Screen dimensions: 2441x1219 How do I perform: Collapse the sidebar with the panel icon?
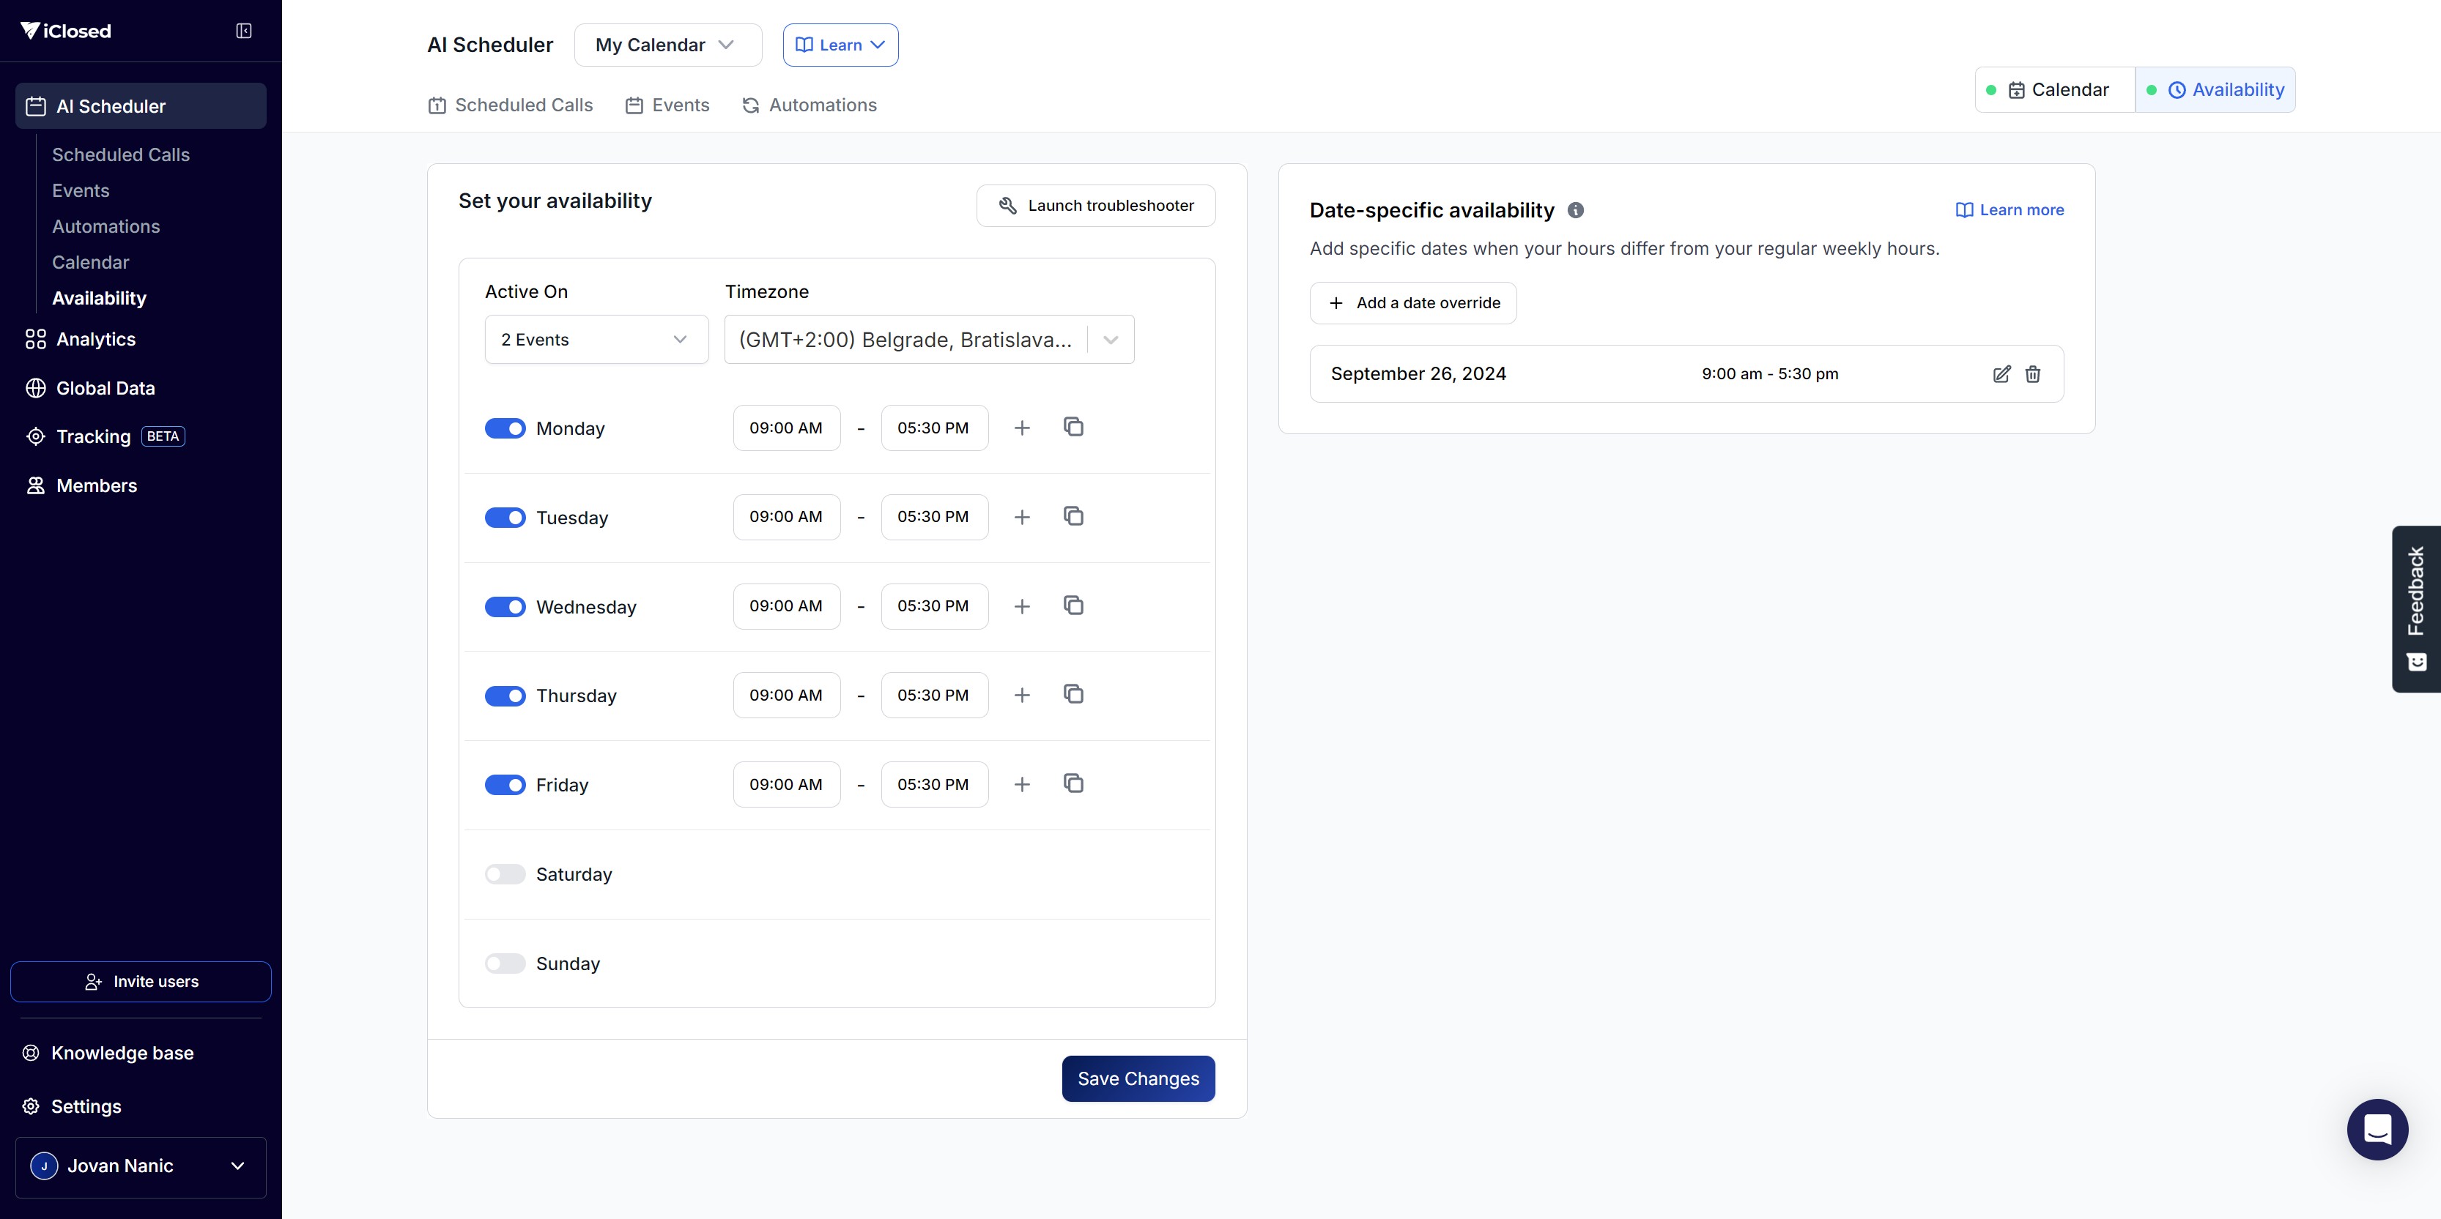243,31
